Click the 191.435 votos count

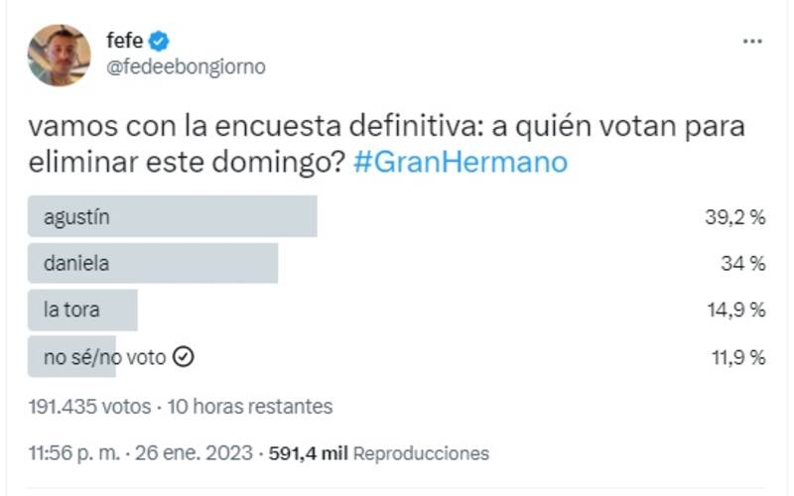(x=90, y=407)
